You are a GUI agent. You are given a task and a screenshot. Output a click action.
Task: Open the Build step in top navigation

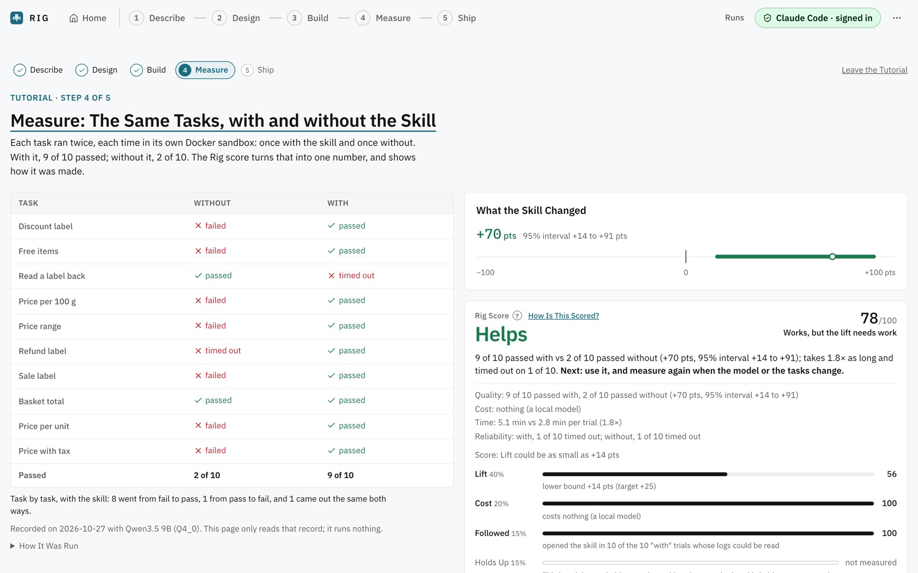coord(308,18)
